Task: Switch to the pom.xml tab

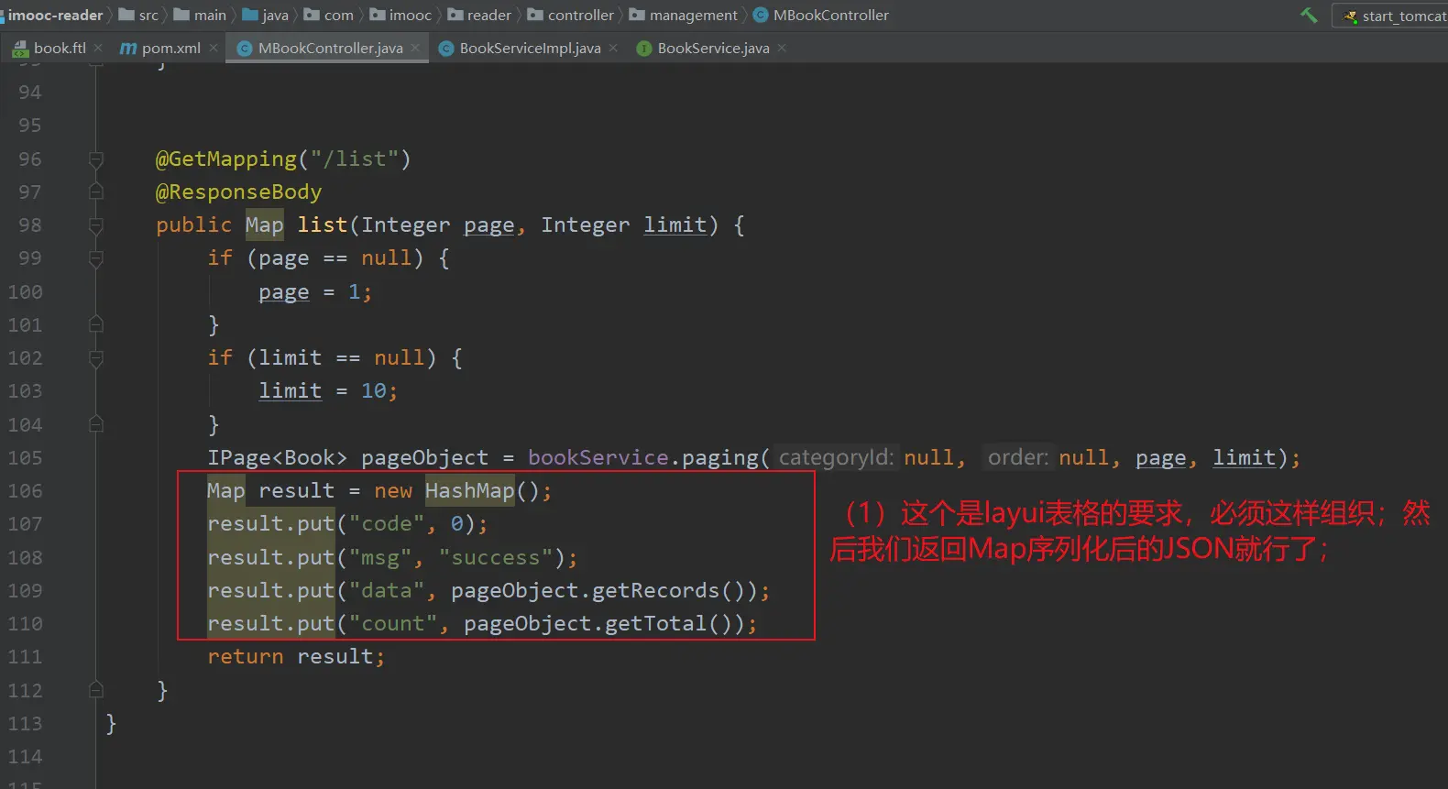Action: coord(170,48)
